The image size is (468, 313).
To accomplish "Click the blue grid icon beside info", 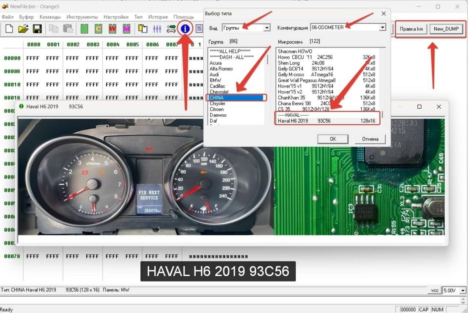I will point(199,29).
